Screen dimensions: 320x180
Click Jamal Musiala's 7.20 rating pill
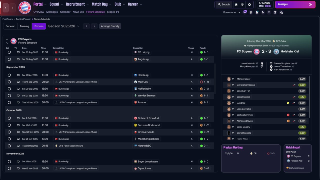tap(302, 133)
